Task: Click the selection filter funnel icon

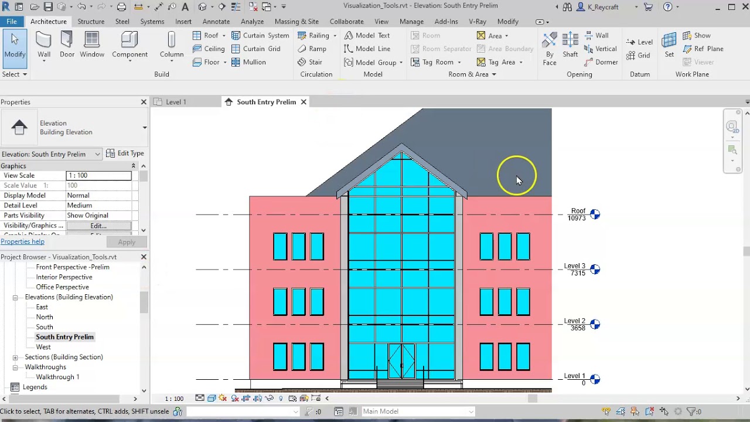Action: click(692, 411)
